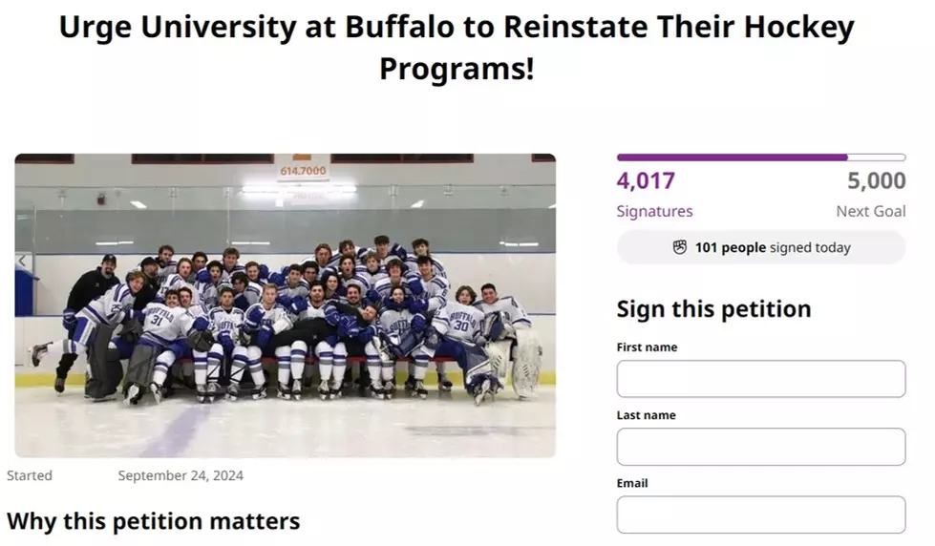Click the 'Sign this petition' heading
935x546 pixels.
(713, 309)
